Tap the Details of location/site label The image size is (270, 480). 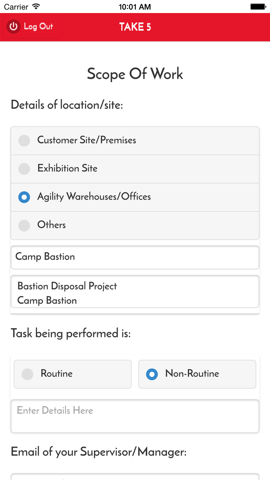(67, 105)
